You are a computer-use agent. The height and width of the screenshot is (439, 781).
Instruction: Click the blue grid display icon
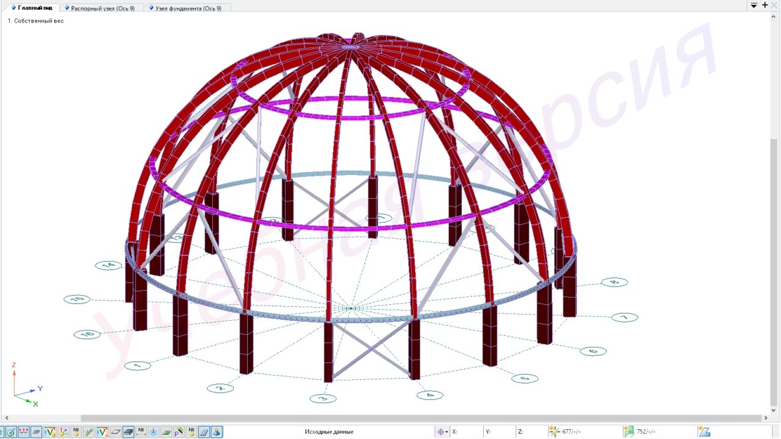(x=204, y=432)
